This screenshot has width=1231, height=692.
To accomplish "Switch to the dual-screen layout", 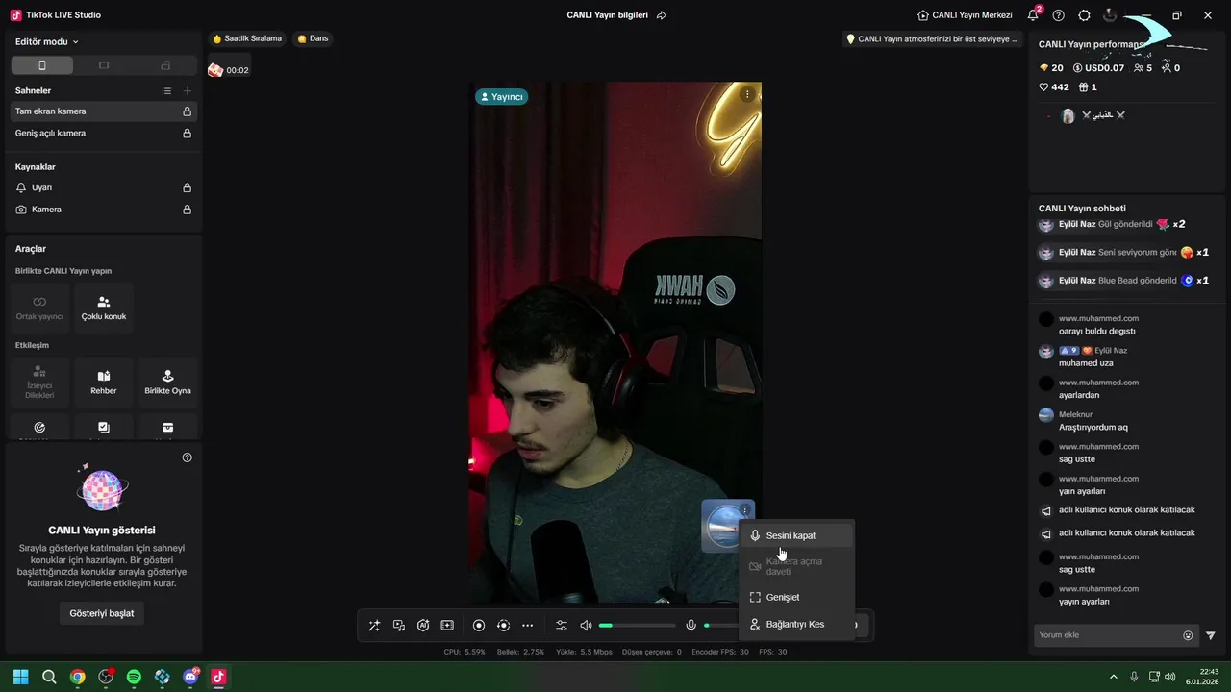I will (165, 65).
